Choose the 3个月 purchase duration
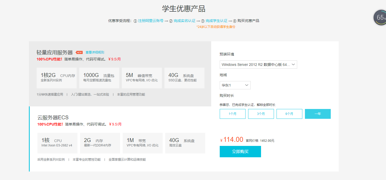Screen dimensions: 386x180 261,114
